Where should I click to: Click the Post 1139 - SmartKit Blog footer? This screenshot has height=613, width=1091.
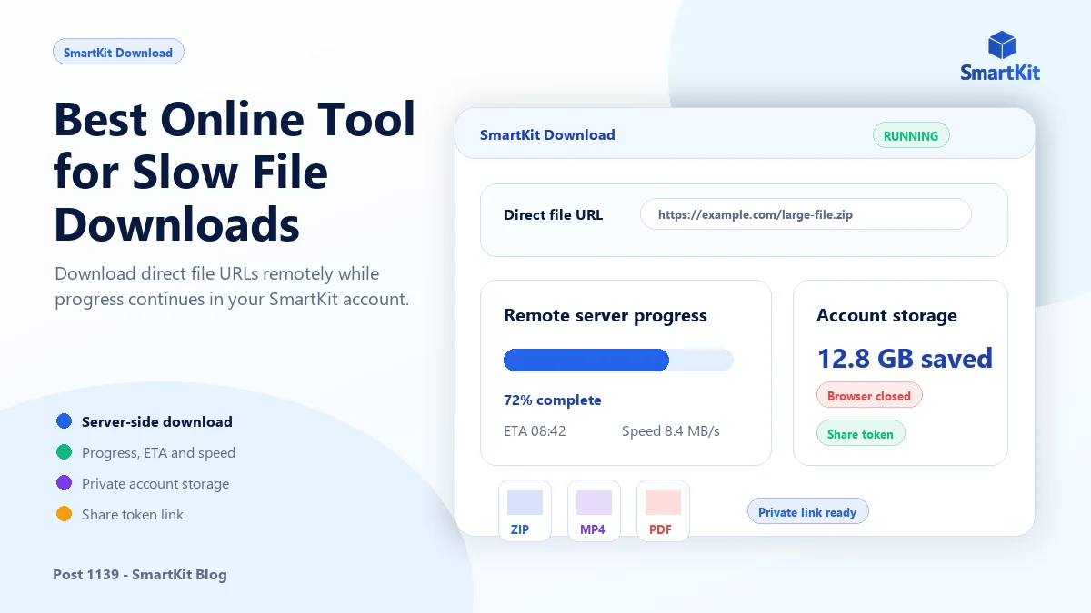140,574
